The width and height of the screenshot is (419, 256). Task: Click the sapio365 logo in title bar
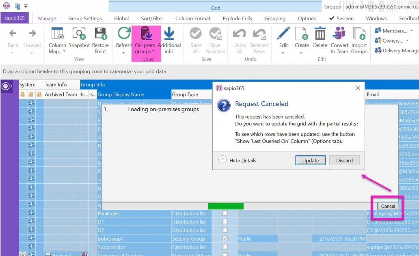click(6, 5)
